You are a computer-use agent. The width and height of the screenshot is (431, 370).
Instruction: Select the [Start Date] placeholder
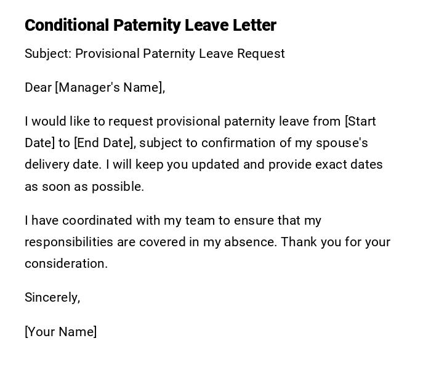coord(360,121)
